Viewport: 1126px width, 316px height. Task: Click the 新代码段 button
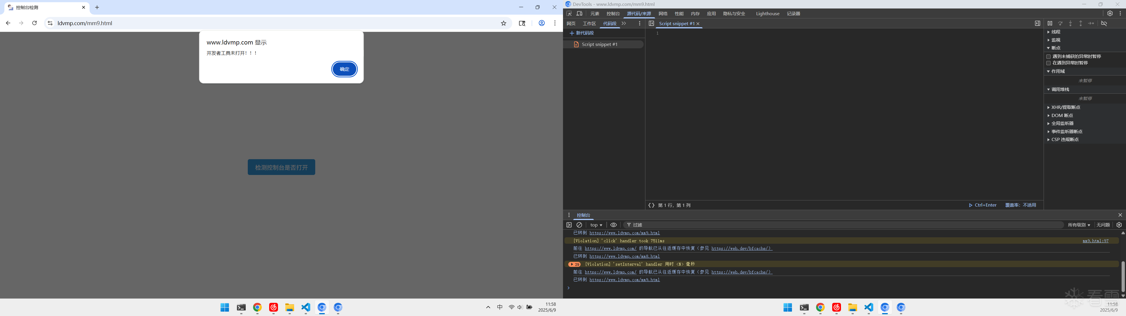coord(582,33)
